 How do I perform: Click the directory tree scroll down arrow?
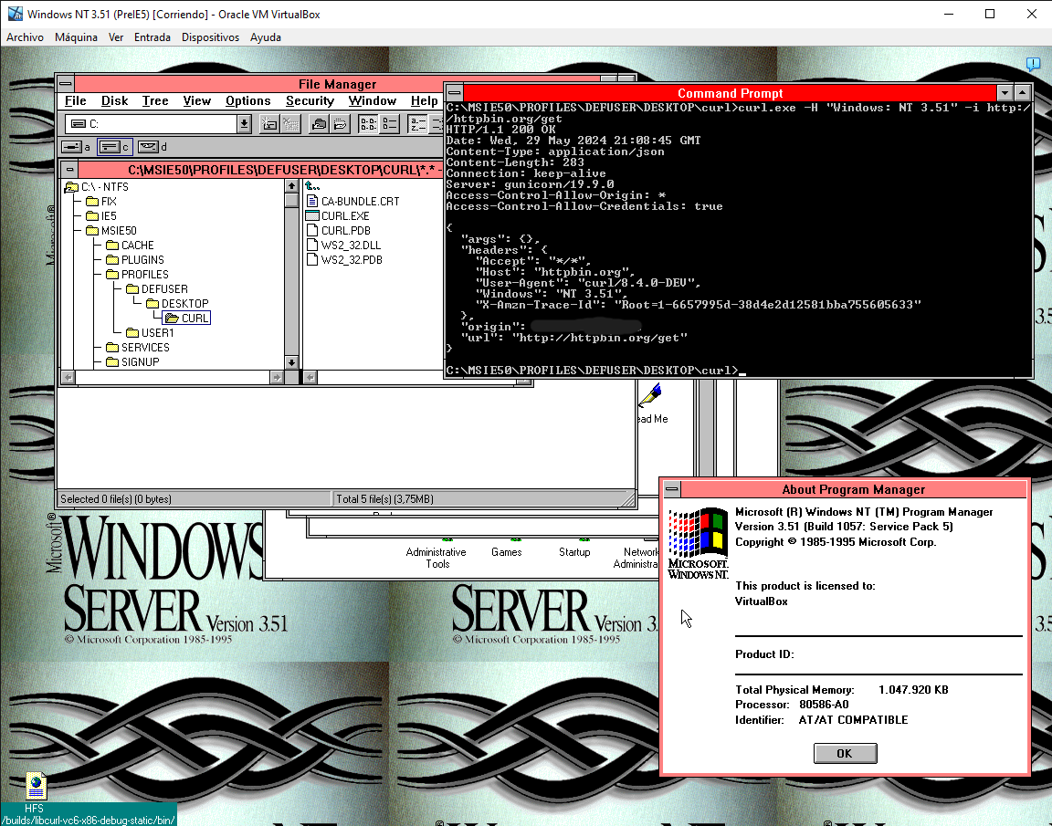tap(291, 362)
